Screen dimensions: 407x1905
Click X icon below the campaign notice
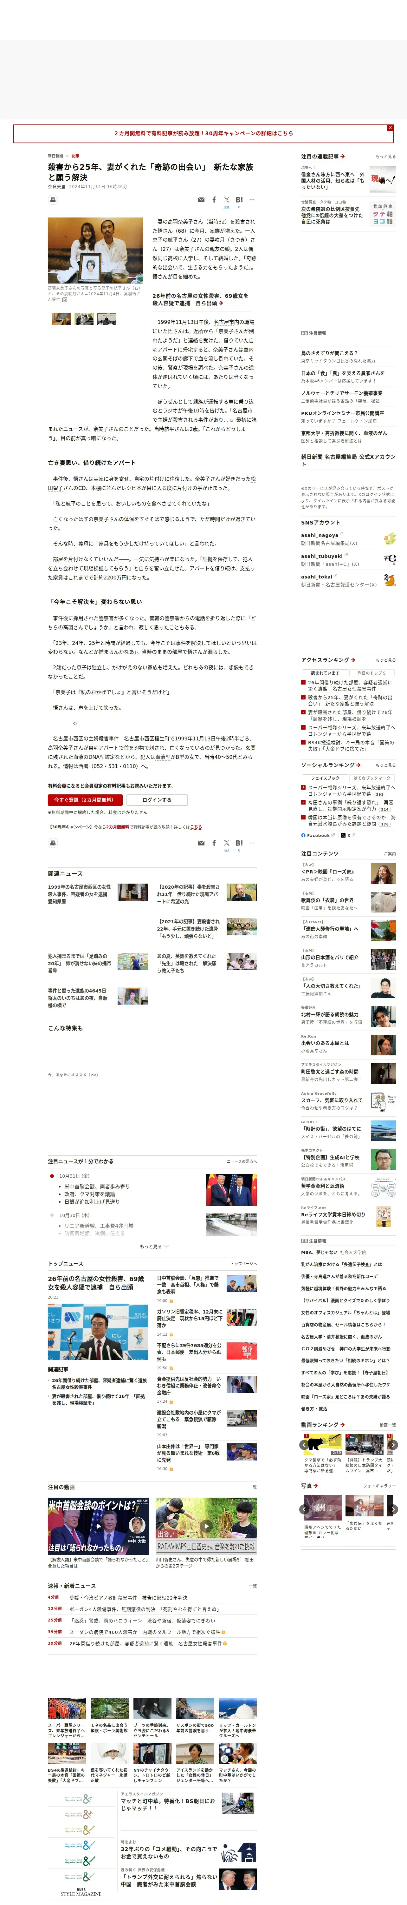(227, 842)
